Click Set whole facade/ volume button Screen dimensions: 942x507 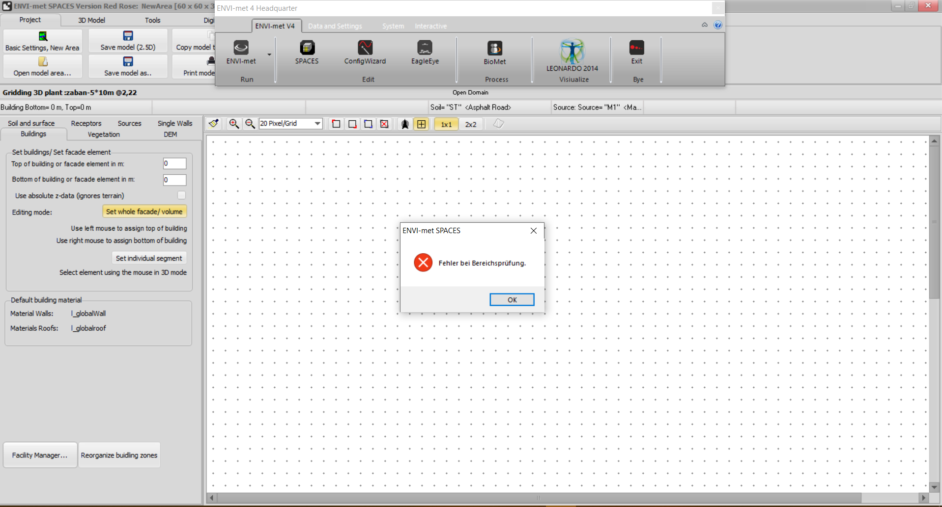coord(144,212)
